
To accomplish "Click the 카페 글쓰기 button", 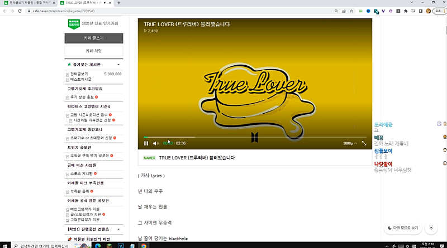I will (x=94, y=38).
